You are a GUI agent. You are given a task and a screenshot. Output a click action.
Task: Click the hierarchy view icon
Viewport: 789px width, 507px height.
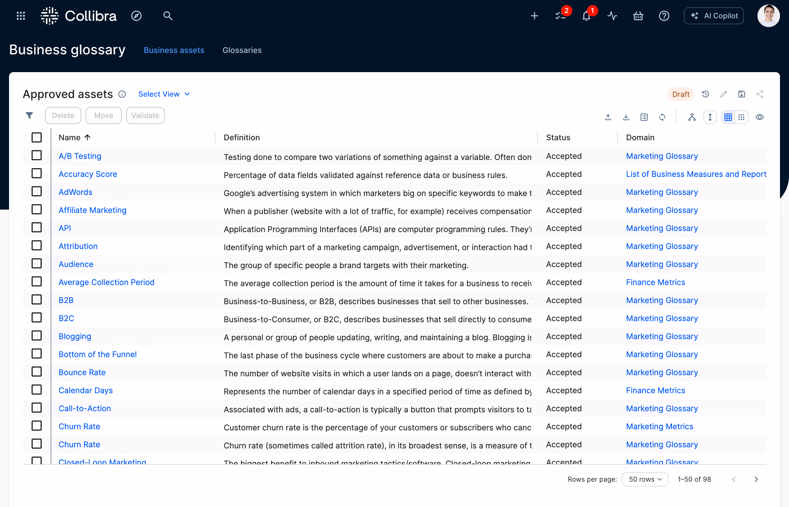pyautogui.click(x=692, y=117)
